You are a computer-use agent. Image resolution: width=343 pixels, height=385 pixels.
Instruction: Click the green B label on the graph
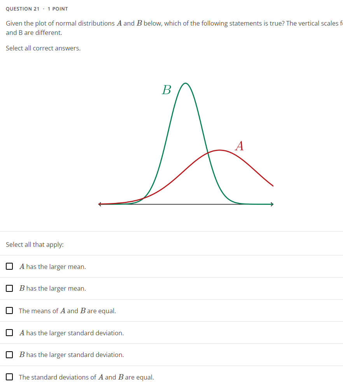(x=166, y=90)
